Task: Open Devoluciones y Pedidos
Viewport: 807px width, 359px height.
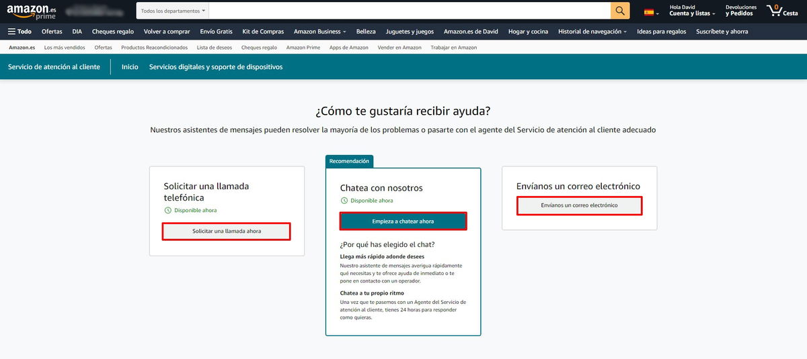Action: 741,11
